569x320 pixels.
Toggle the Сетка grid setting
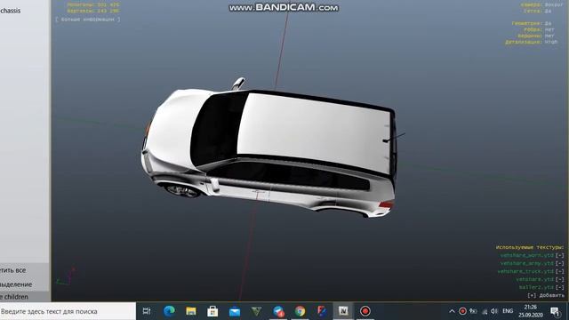click(548, 11)
